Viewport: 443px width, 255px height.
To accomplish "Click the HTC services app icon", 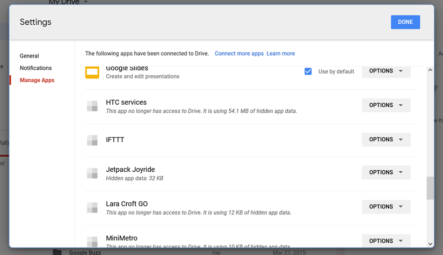I will coord(92,106).
